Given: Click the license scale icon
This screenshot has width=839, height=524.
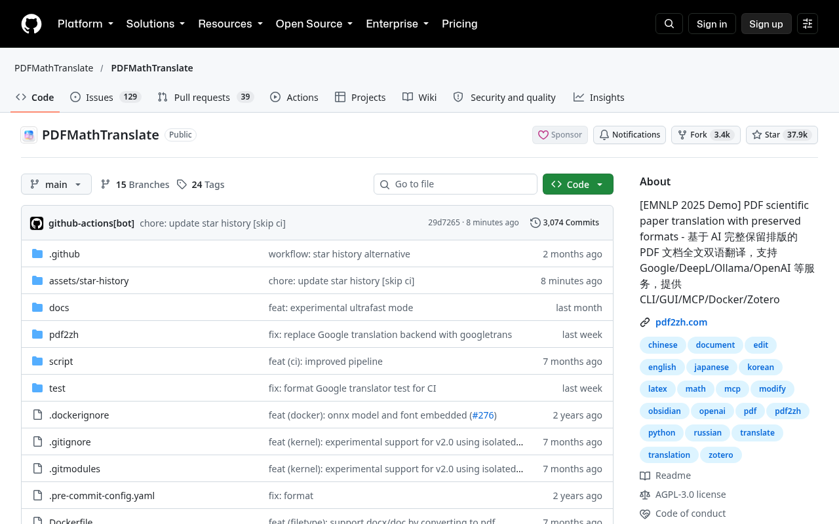Looking at the screenshot, I should pos(645,495).
